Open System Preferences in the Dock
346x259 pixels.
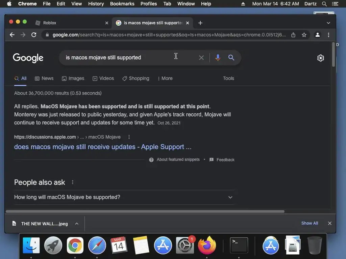point(185,245)
